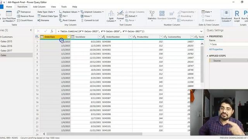Click the ProductKey number type icon

pos(134,37)
